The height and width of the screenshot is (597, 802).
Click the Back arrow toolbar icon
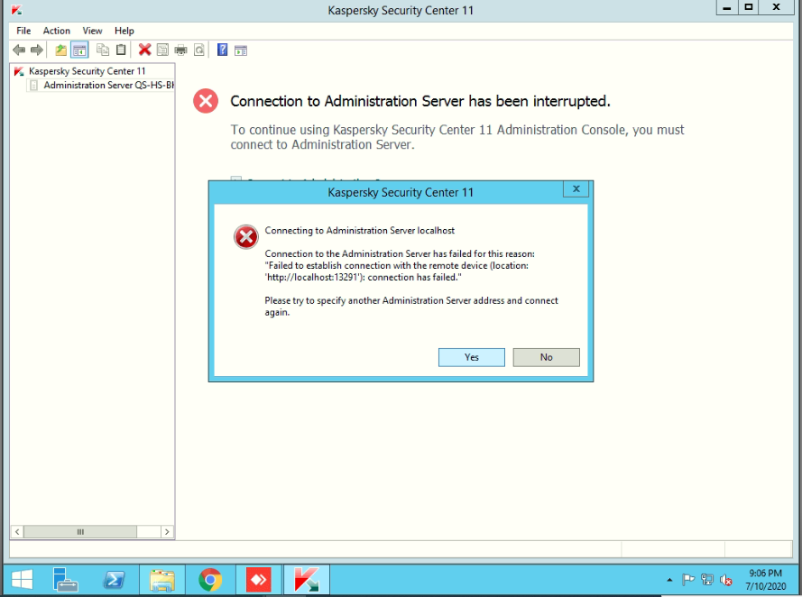point(19,51)
